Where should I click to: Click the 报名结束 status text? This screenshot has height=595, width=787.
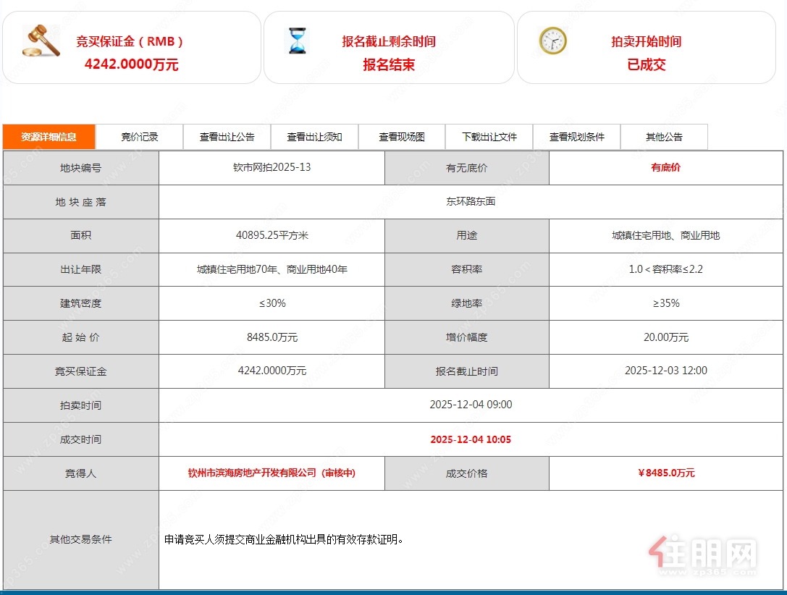pos(389,65)
